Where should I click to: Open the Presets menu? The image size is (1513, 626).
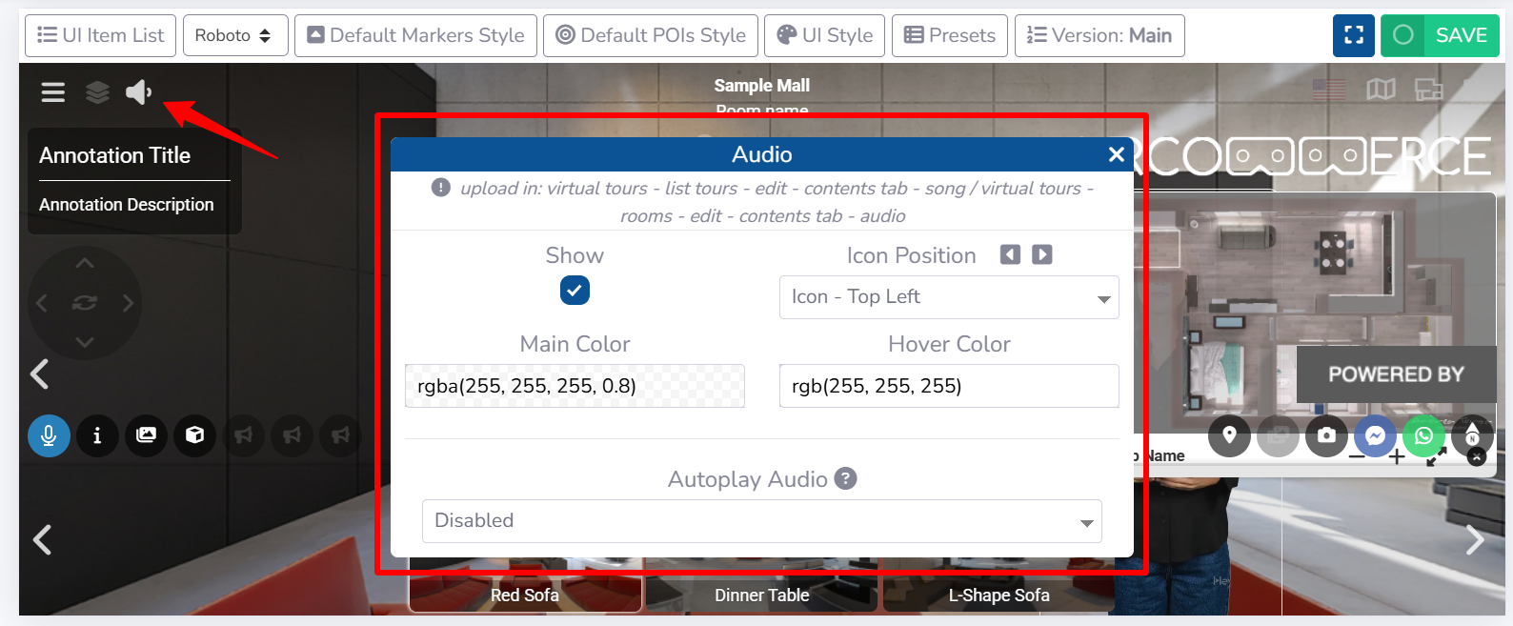coord(949,35)
